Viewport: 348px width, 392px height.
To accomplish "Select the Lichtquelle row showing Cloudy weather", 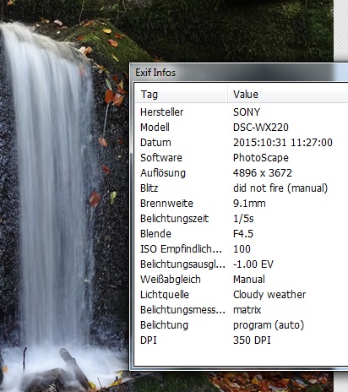I will [242, 295].
